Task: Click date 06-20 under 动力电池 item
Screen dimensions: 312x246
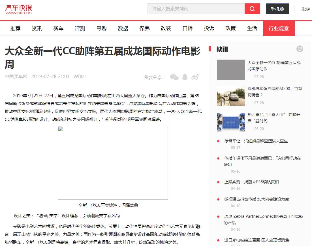Action: (259, 129)
